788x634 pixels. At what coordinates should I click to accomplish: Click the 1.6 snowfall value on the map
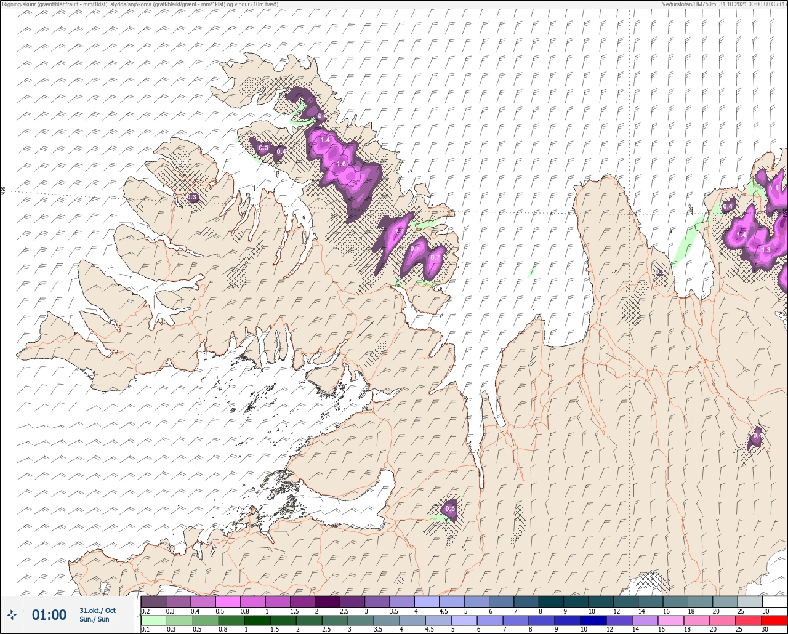(x=341, y=164)
